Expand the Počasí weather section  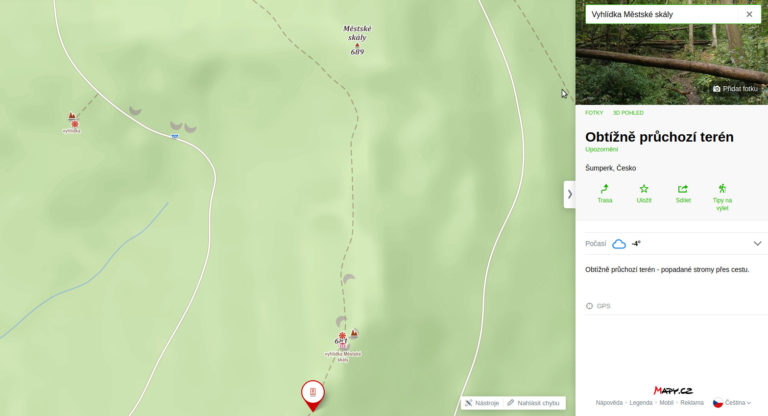pyautogui.click(x=758, y=244)
